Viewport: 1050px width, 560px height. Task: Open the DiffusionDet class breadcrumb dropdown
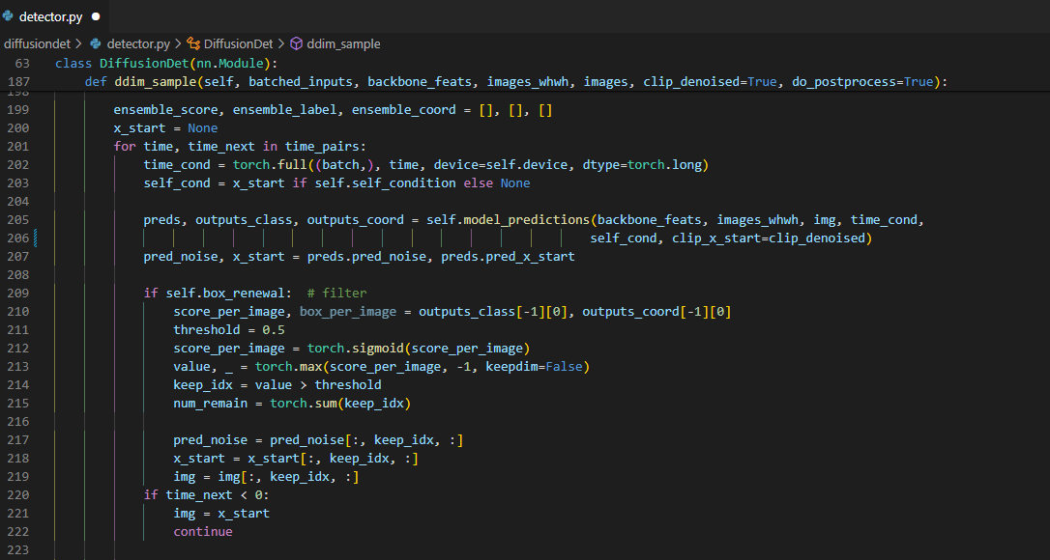point(238,44)
